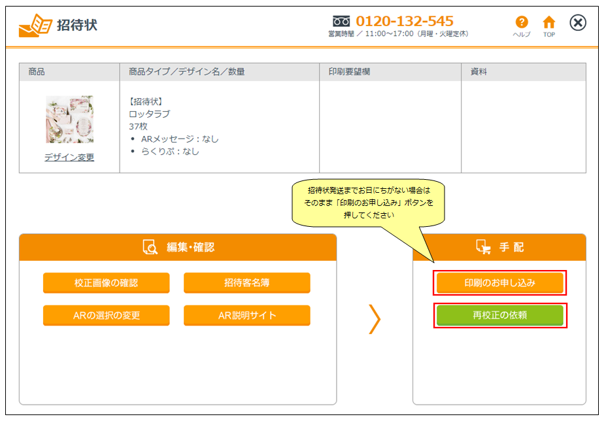Click the phone number 0120-132-545
This screenshot has width=606, height=421.
pyautogui.click(x=404, y=21)
